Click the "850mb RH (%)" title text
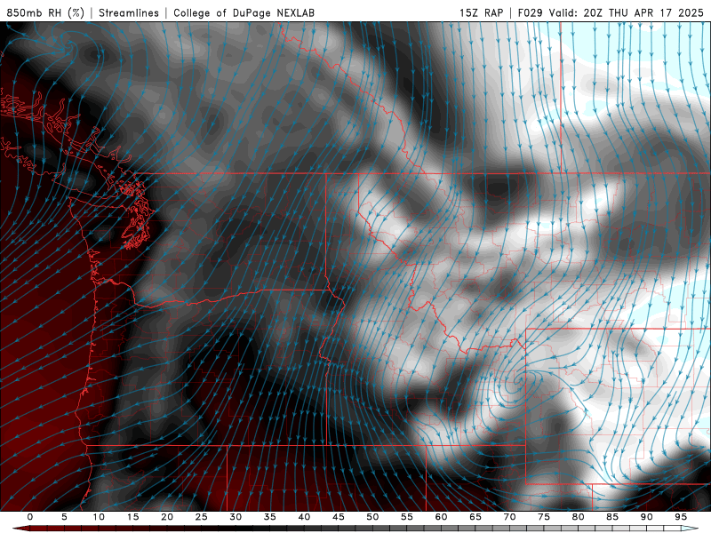Image resolution: width=711 pixels, height=533 pixels. pyautogui.click(x=45, y=12)
